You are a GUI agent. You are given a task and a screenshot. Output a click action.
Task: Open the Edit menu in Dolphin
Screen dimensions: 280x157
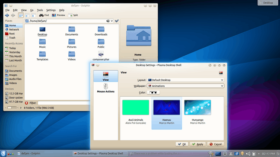(x=15, y=10)
